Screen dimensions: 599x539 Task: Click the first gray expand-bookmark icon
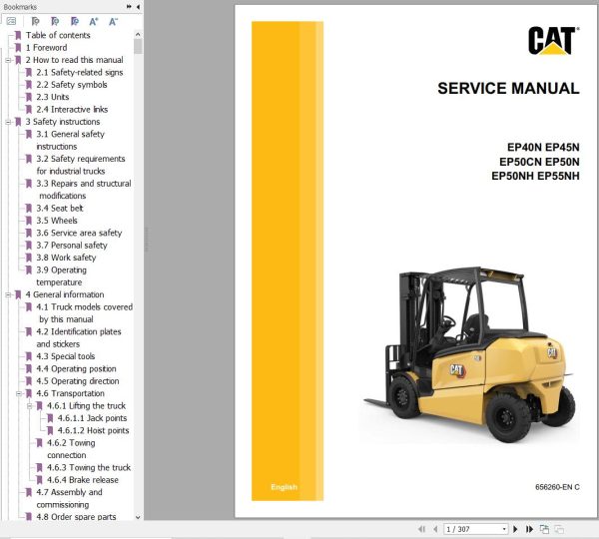(35, 21)
